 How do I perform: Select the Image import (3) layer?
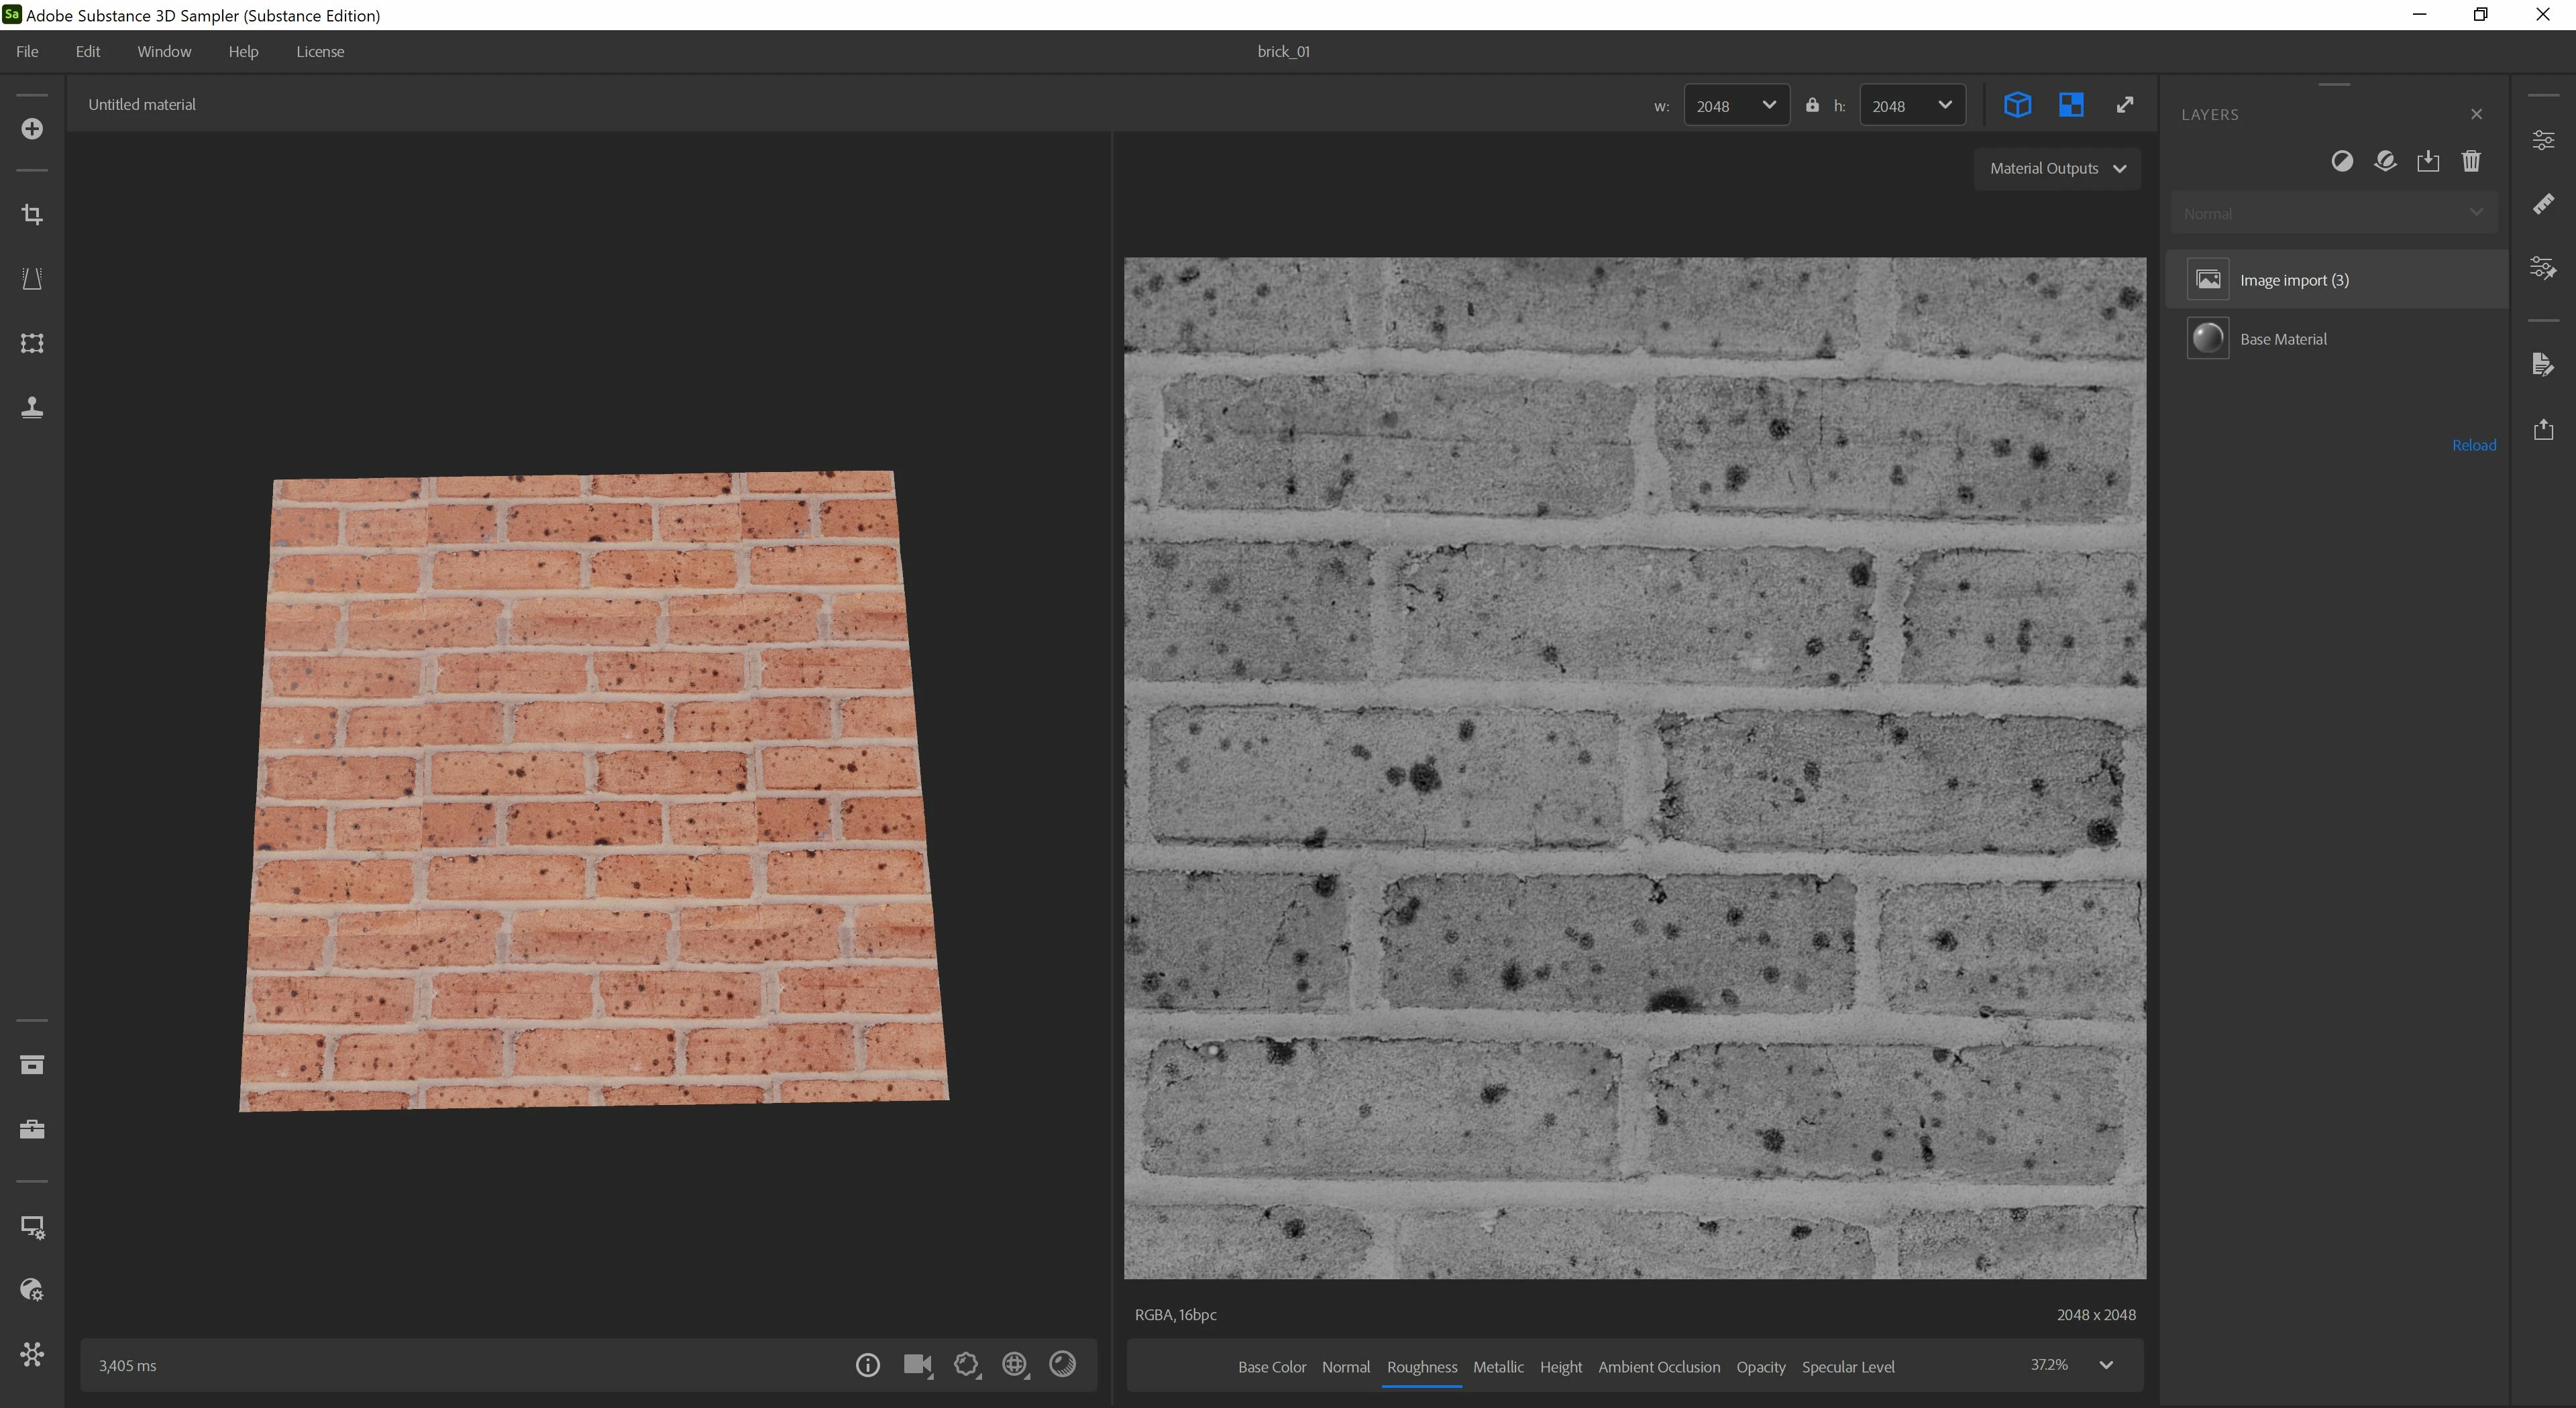(2294, 281)
